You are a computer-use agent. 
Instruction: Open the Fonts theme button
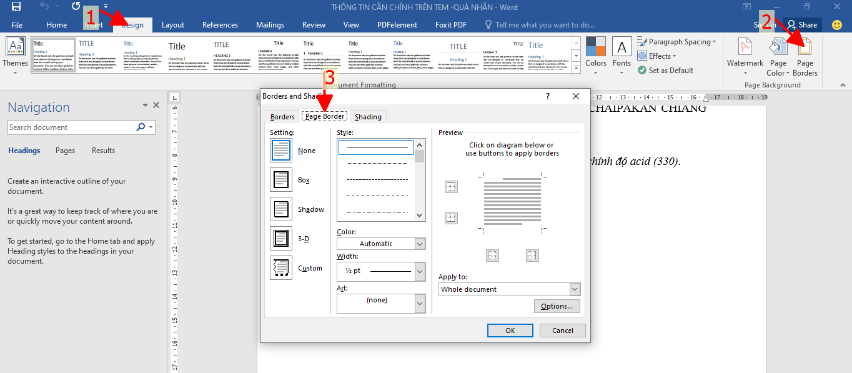tap(622, 47)
